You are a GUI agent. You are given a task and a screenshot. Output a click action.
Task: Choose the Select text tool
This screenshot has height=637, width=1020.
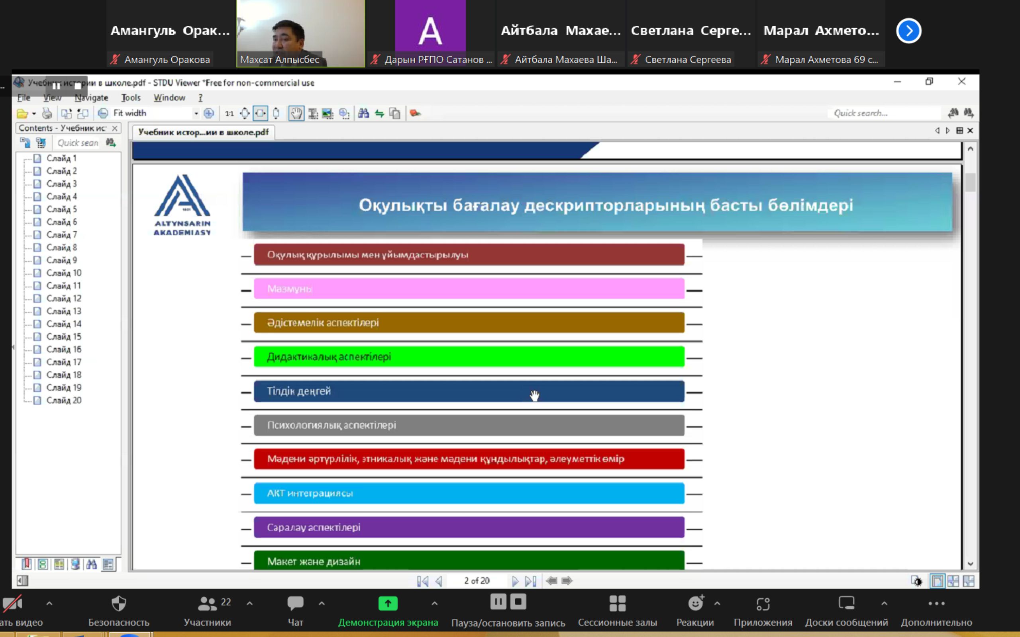click(x=313, y=113)
